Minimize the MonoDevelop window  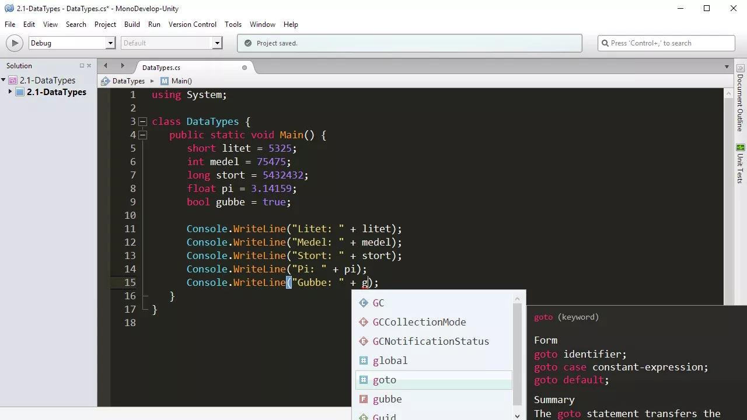[680, 8]
